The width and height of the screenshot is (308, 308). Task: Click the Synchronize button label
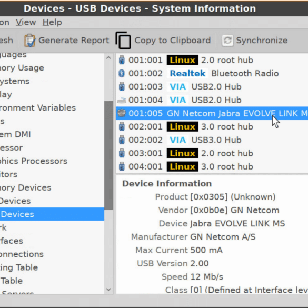(x=262, y=40)
